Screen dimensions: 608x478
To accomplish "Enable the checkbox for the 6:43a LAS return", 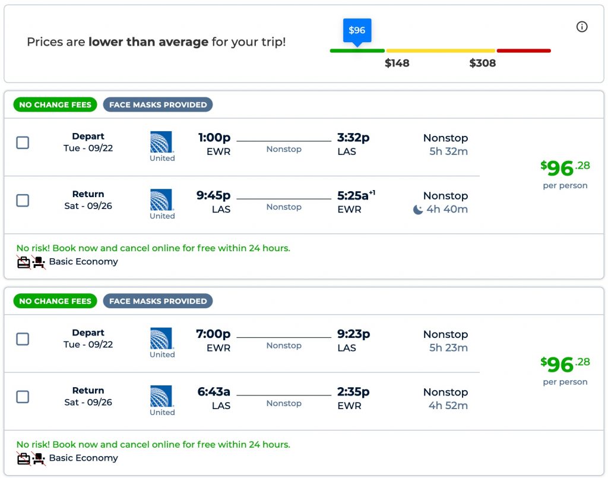I will (23, 397).
